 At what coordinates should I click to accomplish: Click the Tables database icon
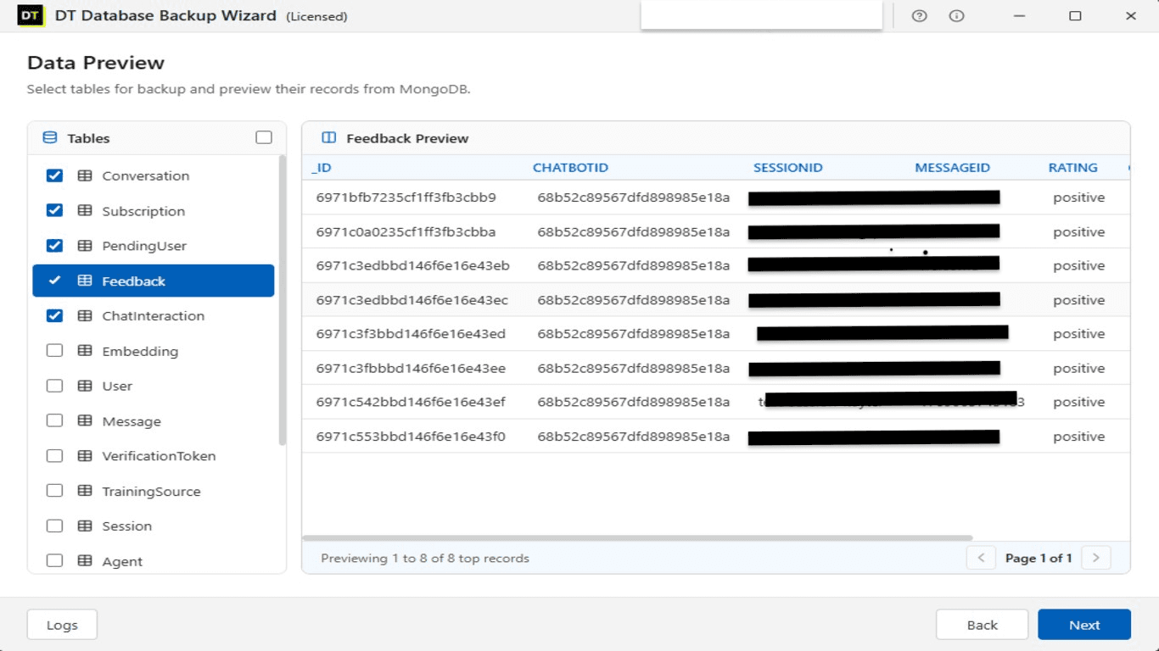pos(50,138)
